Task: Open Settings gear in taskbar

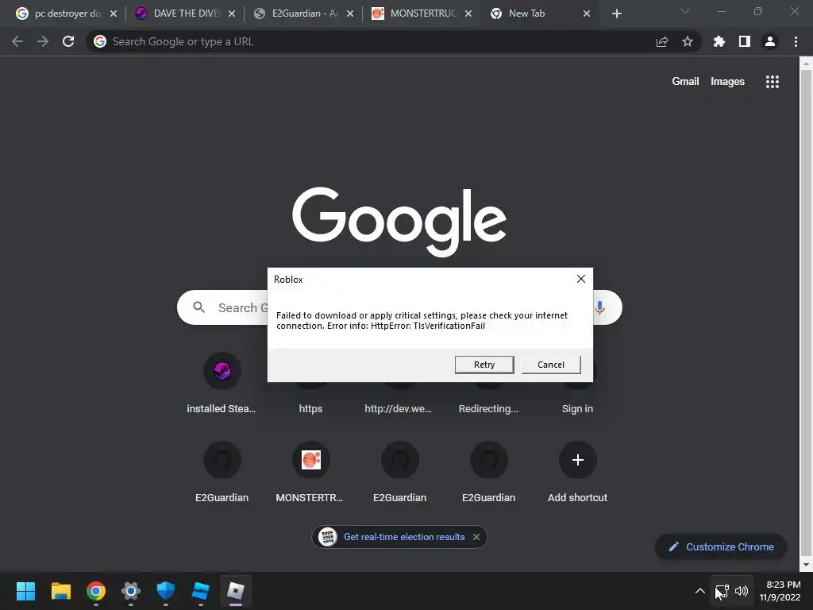Action: coord(131,591)
